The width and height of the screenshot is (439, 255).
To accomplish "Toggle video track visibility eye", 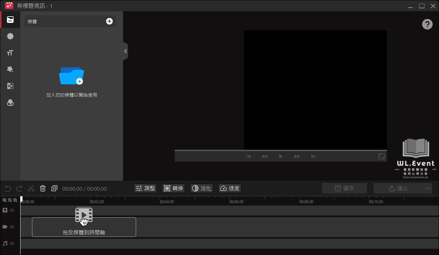I will coord(12,227).
